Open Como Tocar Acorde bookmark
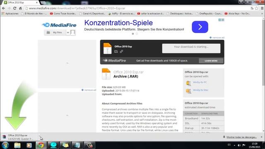The image size is (265, 149). point(63,14)
